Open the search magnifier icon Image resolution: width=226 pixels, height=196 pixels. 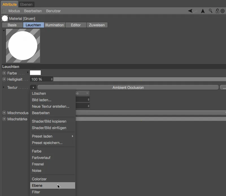pyautogui.click(x=210, y=11)
